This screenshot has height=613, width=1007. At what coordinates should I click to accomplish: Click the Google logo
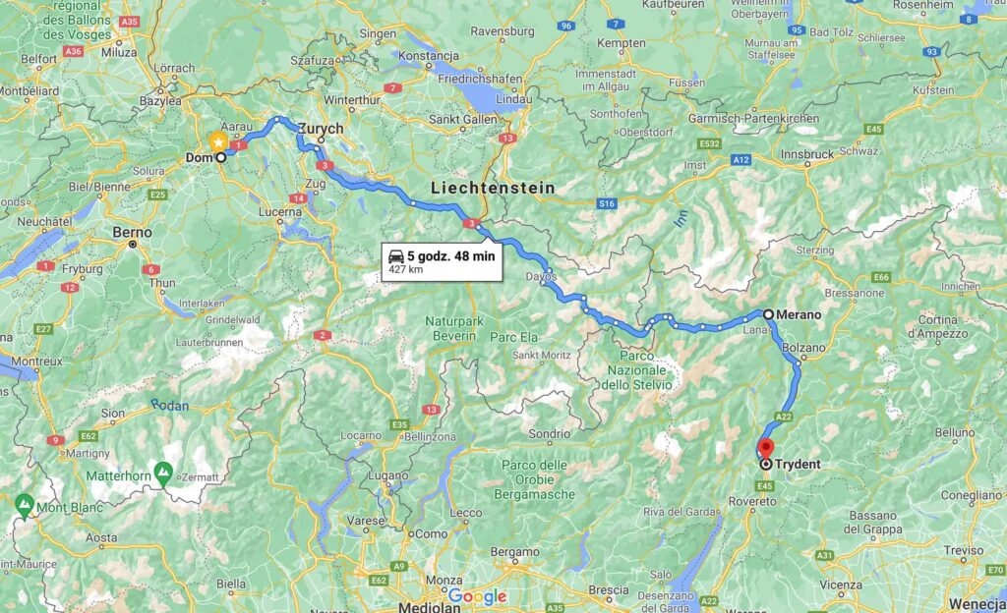pyautogui.click(x=477, y=596)
